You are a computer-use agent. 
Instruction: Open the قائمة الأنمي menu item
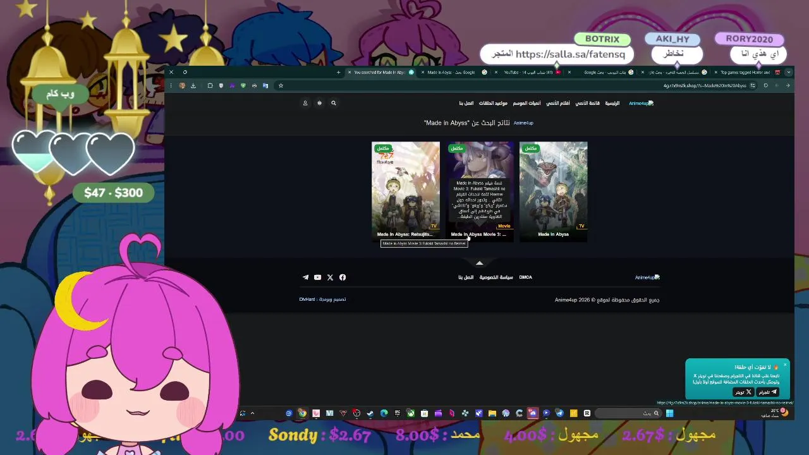587,103
